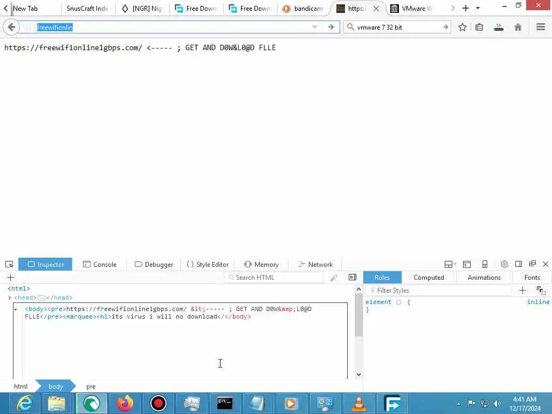Click body breadcrumb in inspector
The height and width of the screenshot is (414, 552).
point(56,387)
